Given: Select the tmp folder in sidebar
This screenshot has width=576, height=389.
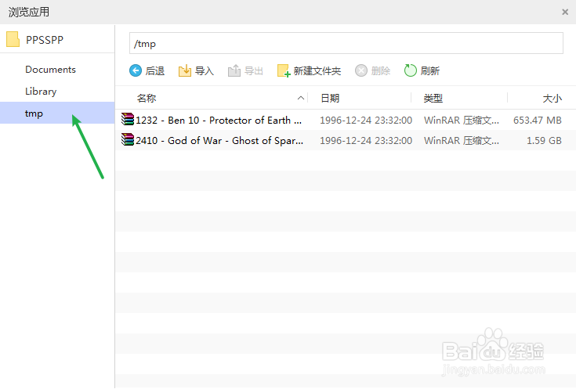Looking at the screenshot, I should pos(57,113).
